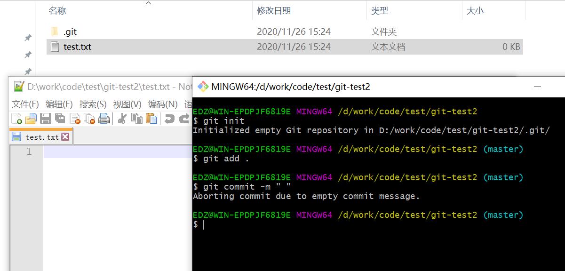
Task: Click line number 1 in the margin
Action: (x=29, y=151)
